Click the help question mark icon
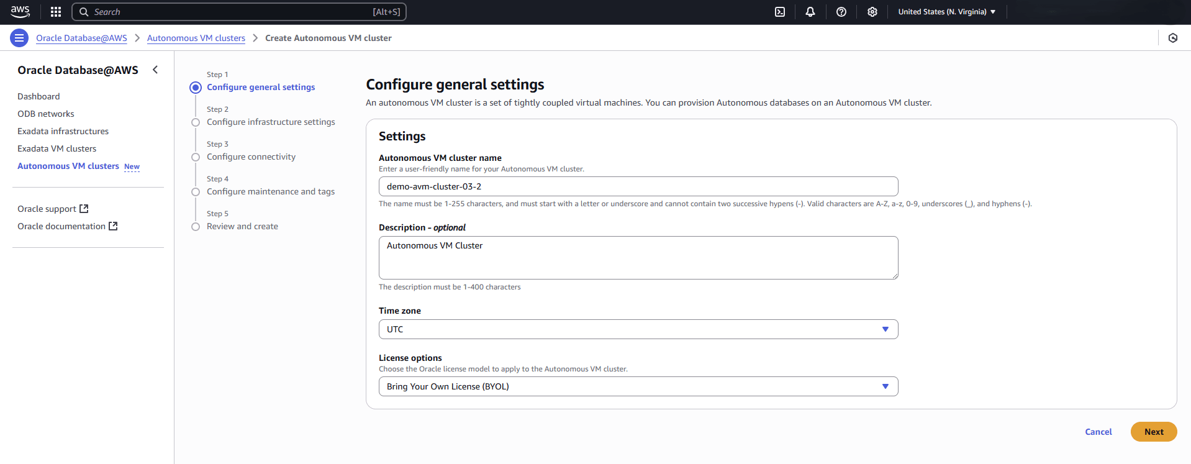This screenshot has width=1191, height=464. (841, 12)
